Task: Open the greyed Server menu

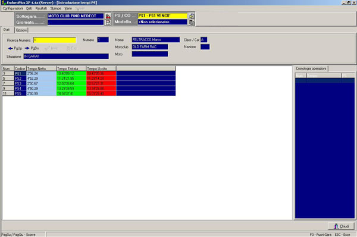Action: click(x=80, y=8)
